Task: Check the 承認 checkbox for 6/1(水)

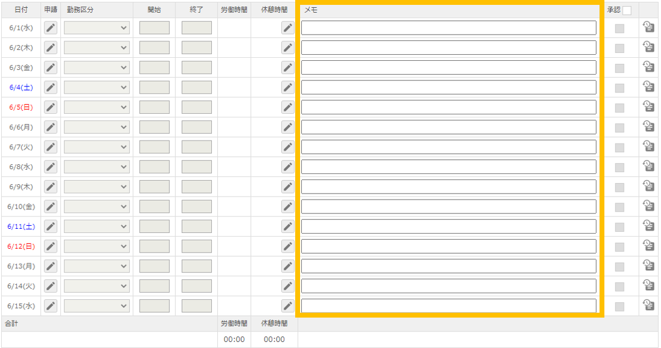Action: pos(619,28)
